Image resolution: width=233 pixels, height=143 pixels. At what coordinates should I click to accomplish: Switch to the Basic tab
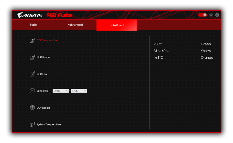click(33, 25)
